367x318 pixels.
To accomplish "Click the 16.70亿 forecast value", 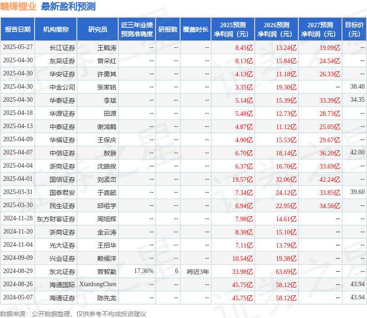I will click(286, 166).
